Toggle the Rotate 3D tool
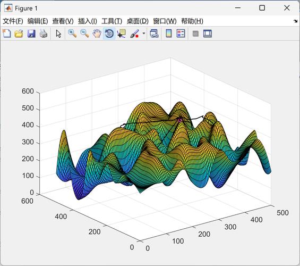This screenshot has width=300, height=266. [x=109, y=34]
